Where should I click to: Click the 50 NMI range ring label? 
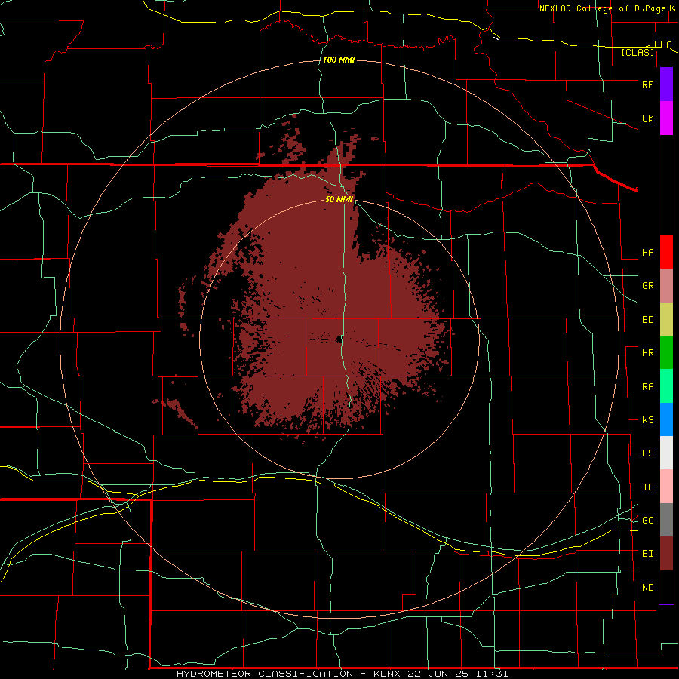tap(339, 199)
